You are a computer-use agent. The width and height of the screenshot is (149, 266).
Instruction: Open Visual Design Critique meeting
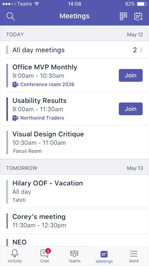pyautogui.click(x=75, y=142)
